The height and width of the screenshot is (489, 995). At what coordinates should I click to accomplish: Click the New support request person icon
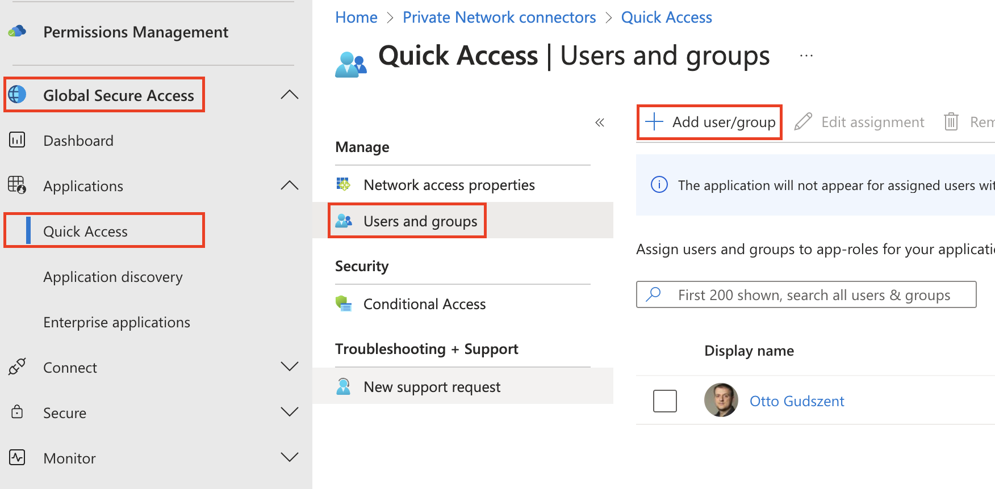click(x=344, y=386)
